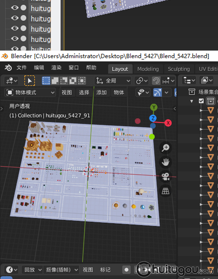Select the tweak cursor tool icon
Screen dimensions: 218x279
tap(29, 81)
